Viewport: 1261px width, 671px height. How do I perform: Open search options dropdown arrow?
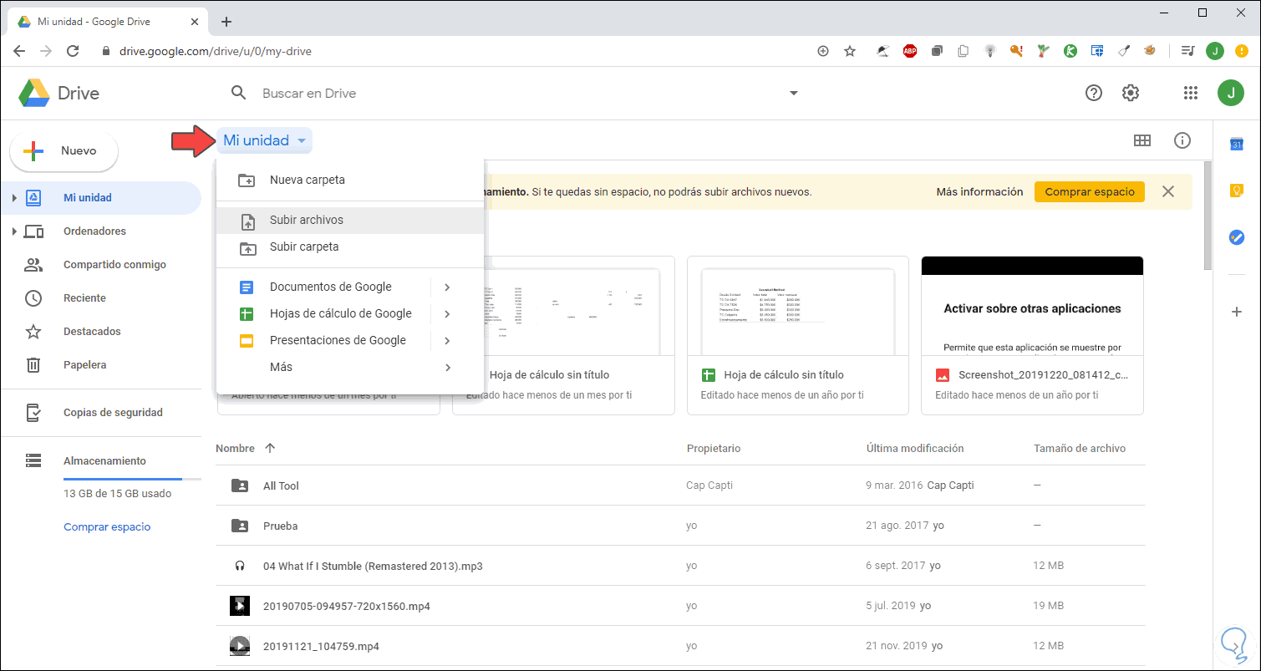tap(794, 93)
